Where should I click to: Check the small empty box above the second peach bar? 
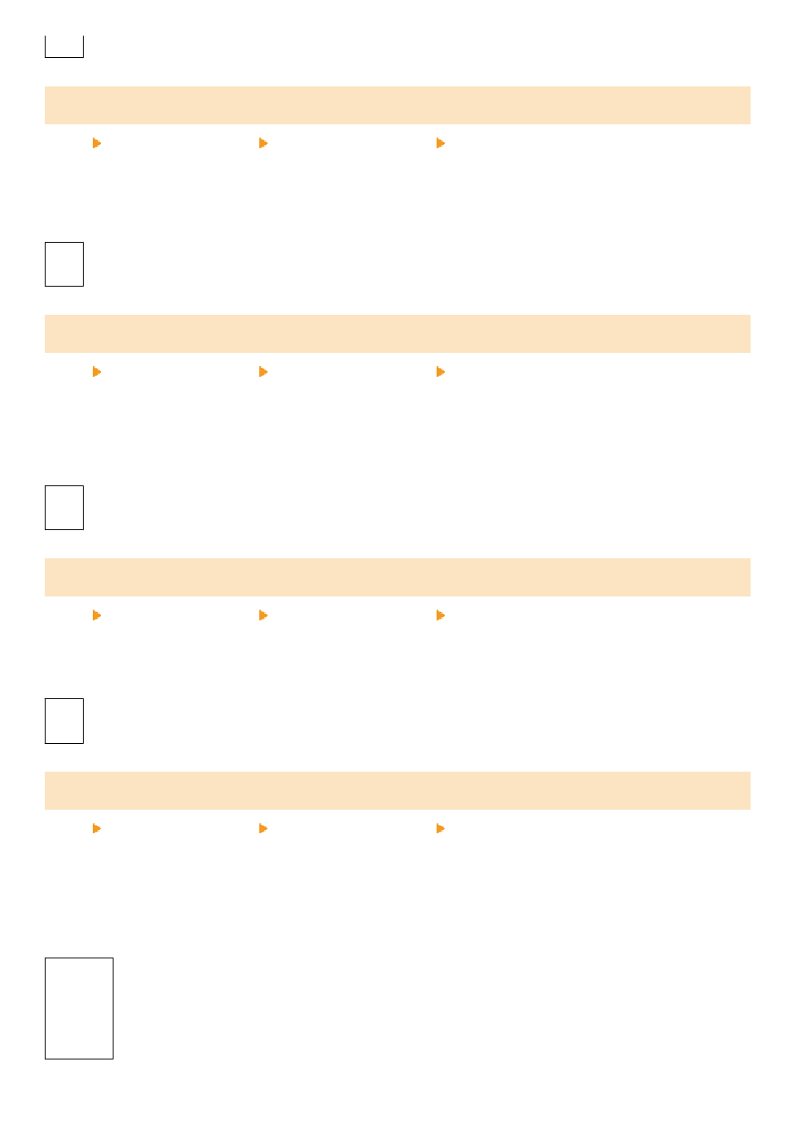point(64,264)
